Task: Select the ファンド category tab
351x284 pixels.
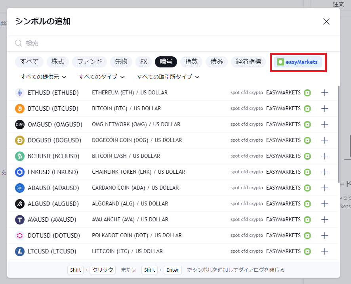Action: (90, 61)
